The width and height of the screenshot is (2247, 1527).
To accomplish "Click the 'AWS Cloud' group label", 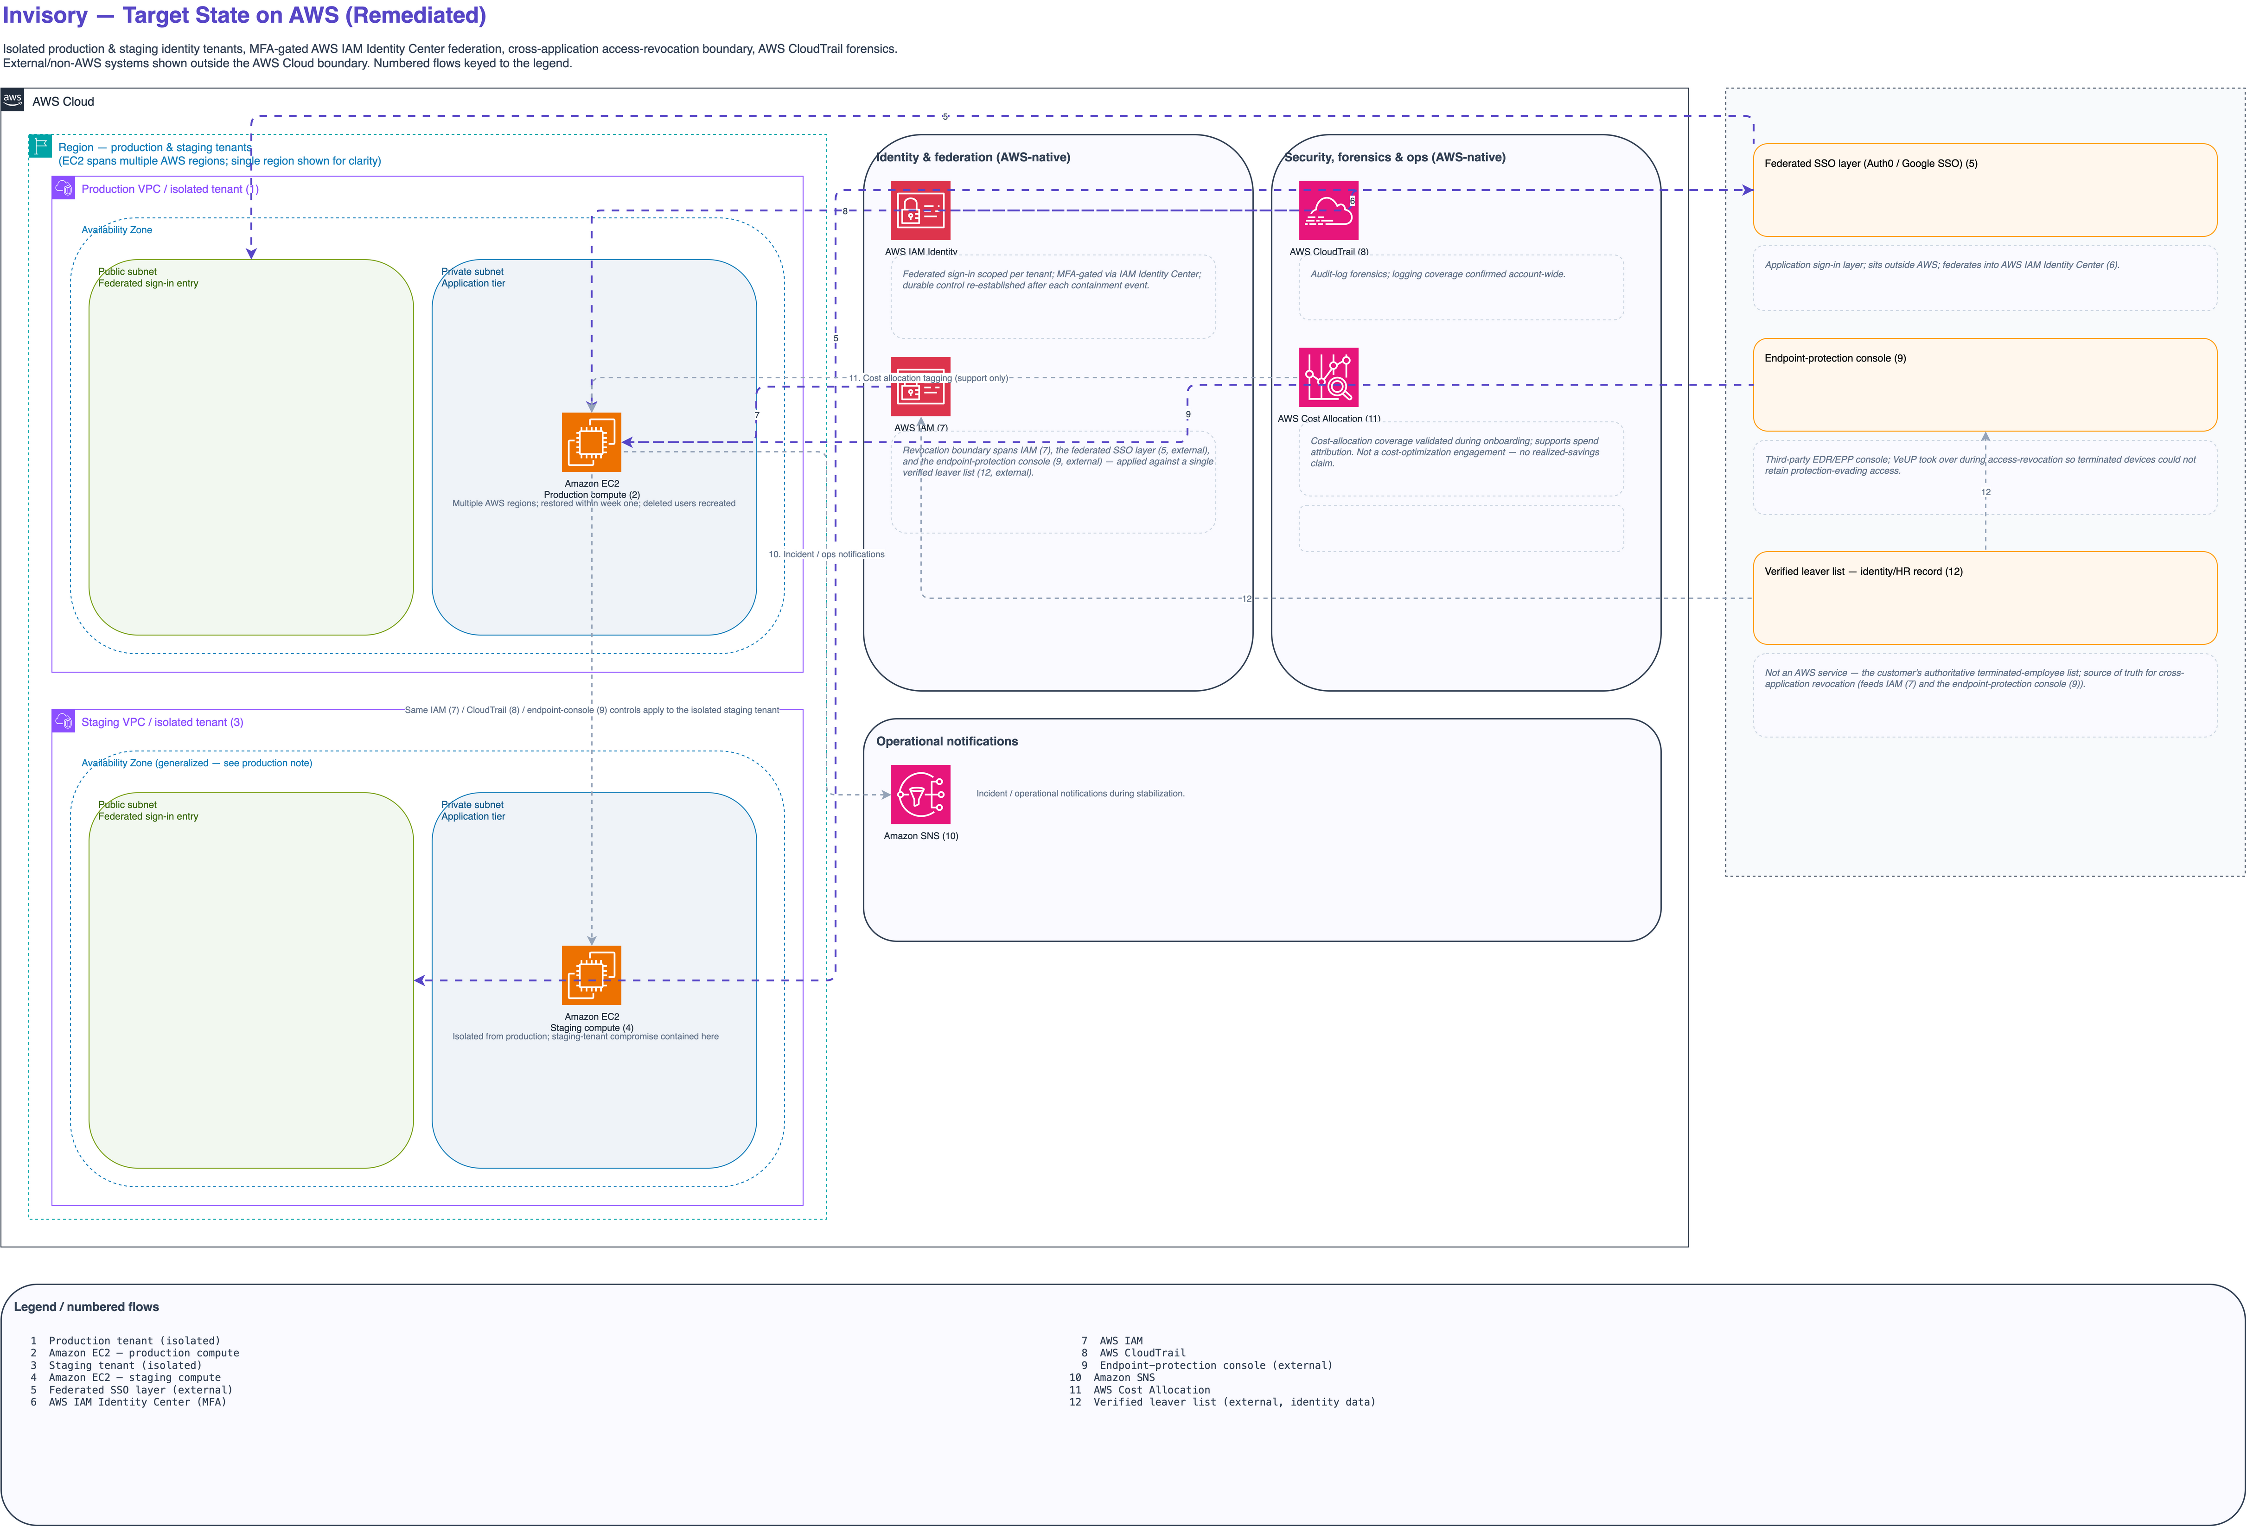I will click(63, 102).
